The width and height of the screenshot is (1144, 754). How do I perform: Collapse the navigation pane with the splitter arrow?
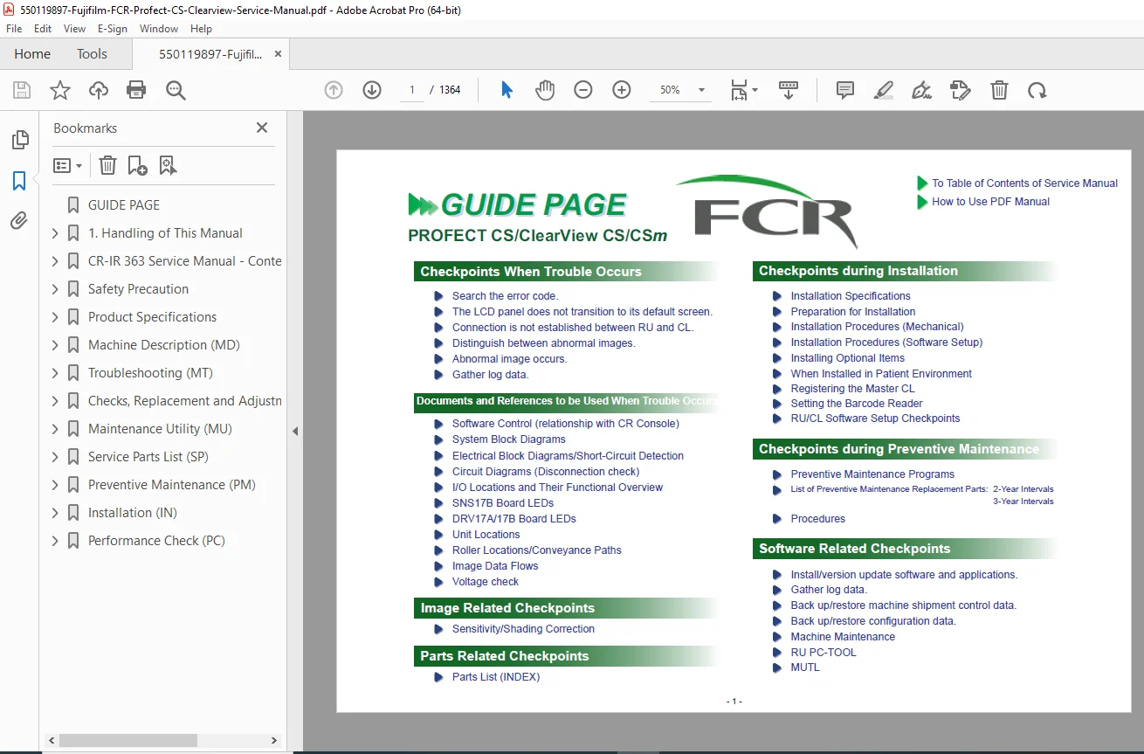tap(295, 431)
